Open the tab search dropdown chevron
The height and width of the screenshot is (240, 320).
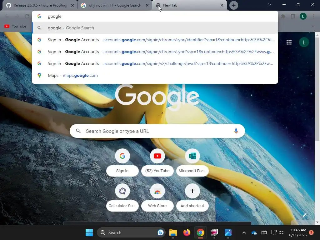coord(270,4)
